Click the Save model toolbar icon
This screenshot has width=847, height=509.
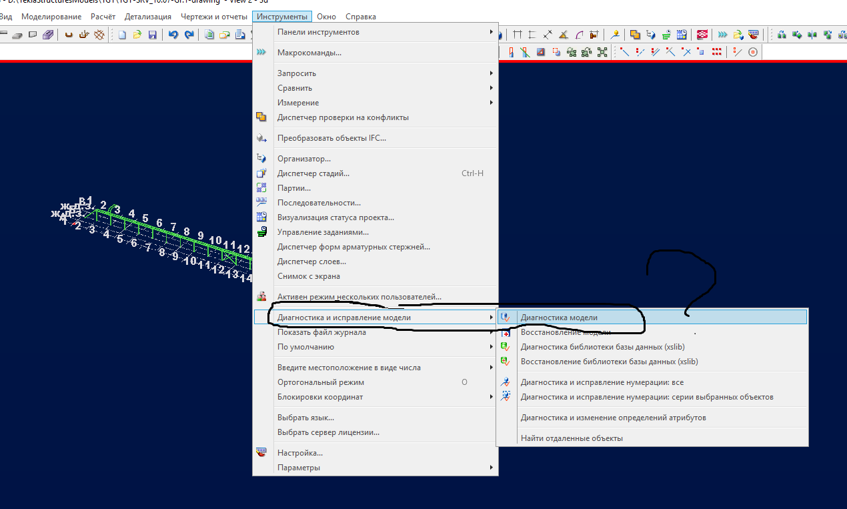click(x=152, y=35)
